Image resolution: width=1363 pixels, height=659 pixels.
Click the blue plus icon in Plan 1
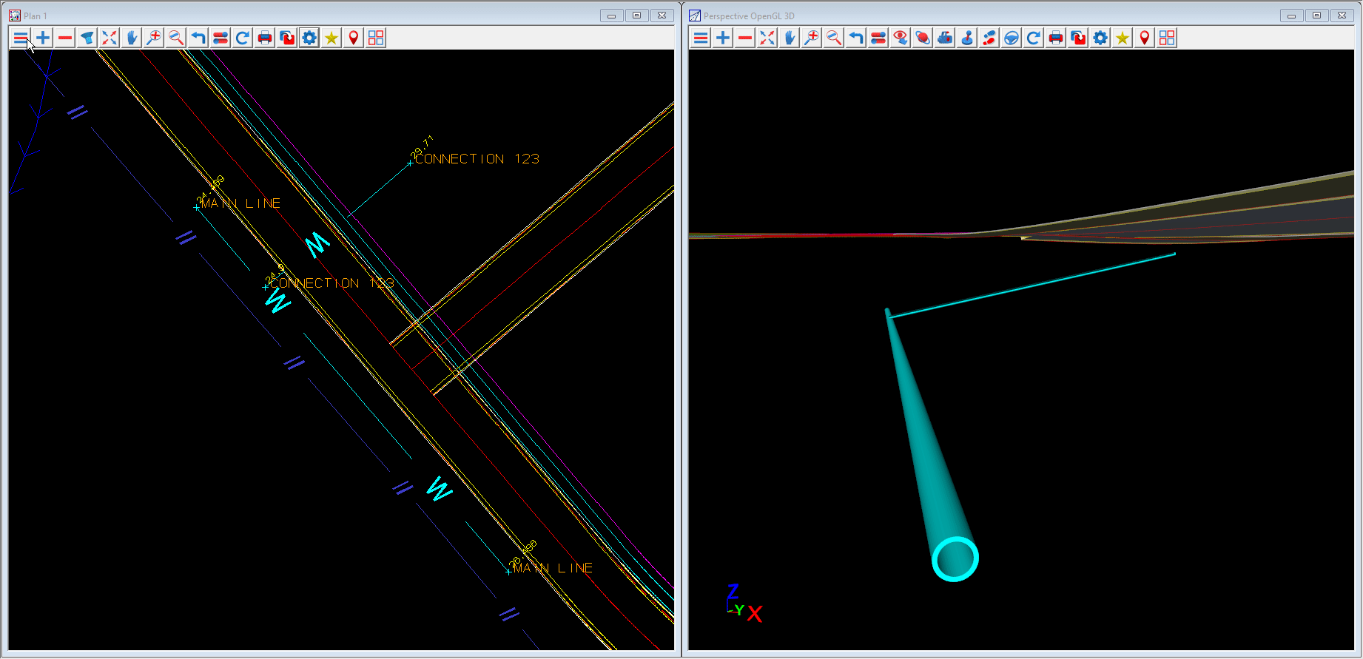click(x=43, y=38)
